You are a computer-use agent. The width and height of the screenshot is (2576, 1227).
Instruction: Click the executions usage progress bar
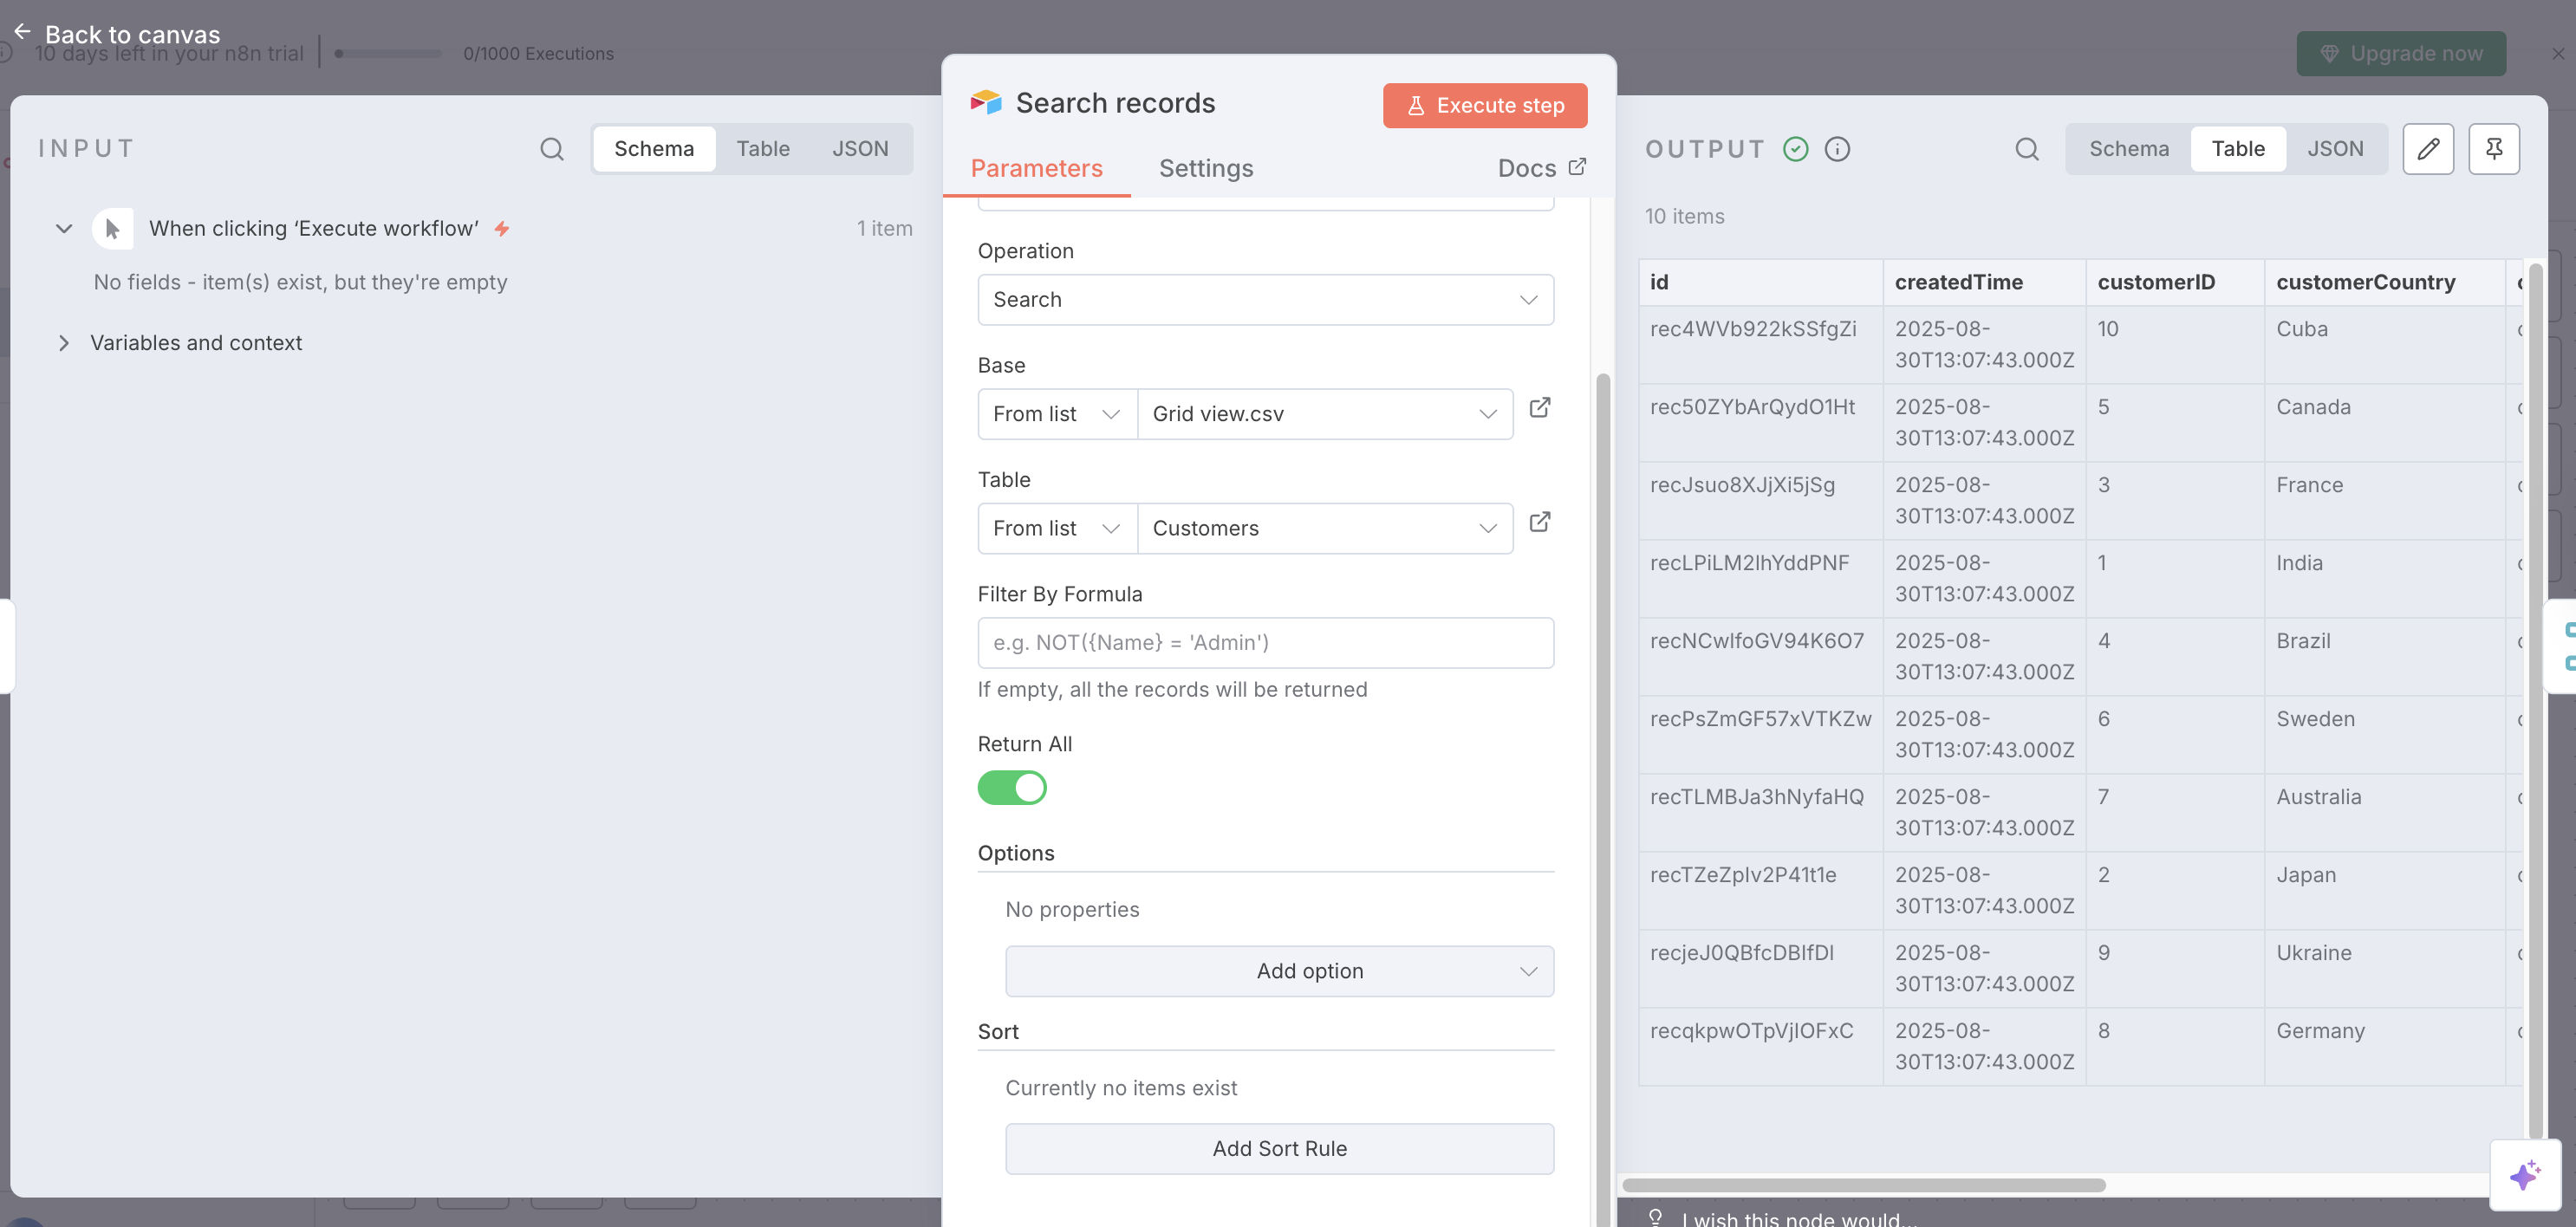coord(388,54)
